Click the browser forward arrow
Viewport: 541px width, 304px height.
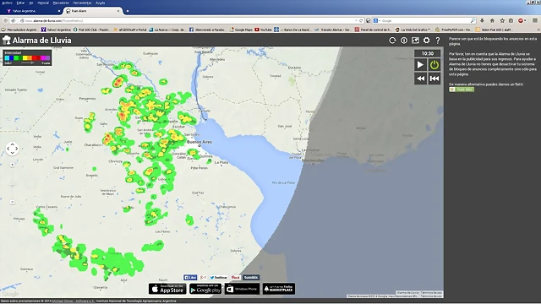coord(14,20)
